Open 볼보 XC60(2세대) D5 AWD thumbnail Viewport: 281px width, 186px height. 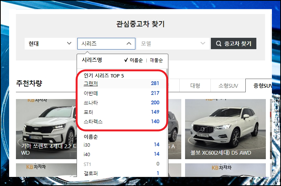click(x=226, y=129)
